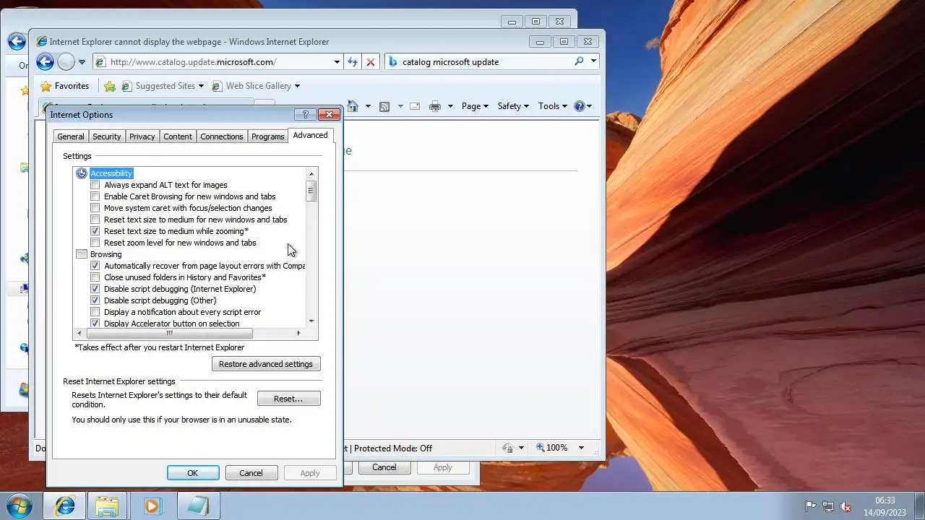Image resolution: width=925 pixels, height=520 pixels.
Task: Click the Internet Options help question button
Action: tap(305, 115)
